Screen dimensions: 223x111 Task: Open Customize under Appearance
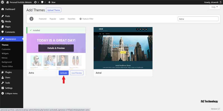[6, 49]
